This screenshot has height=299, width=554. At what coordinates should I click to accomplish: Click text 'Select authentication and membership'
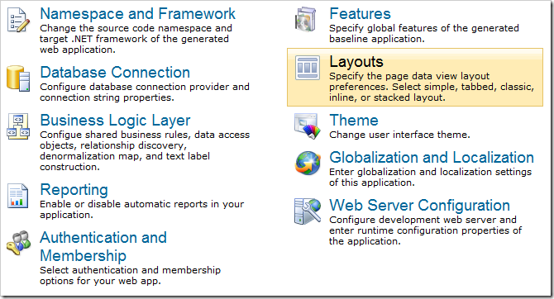(131, 270)
